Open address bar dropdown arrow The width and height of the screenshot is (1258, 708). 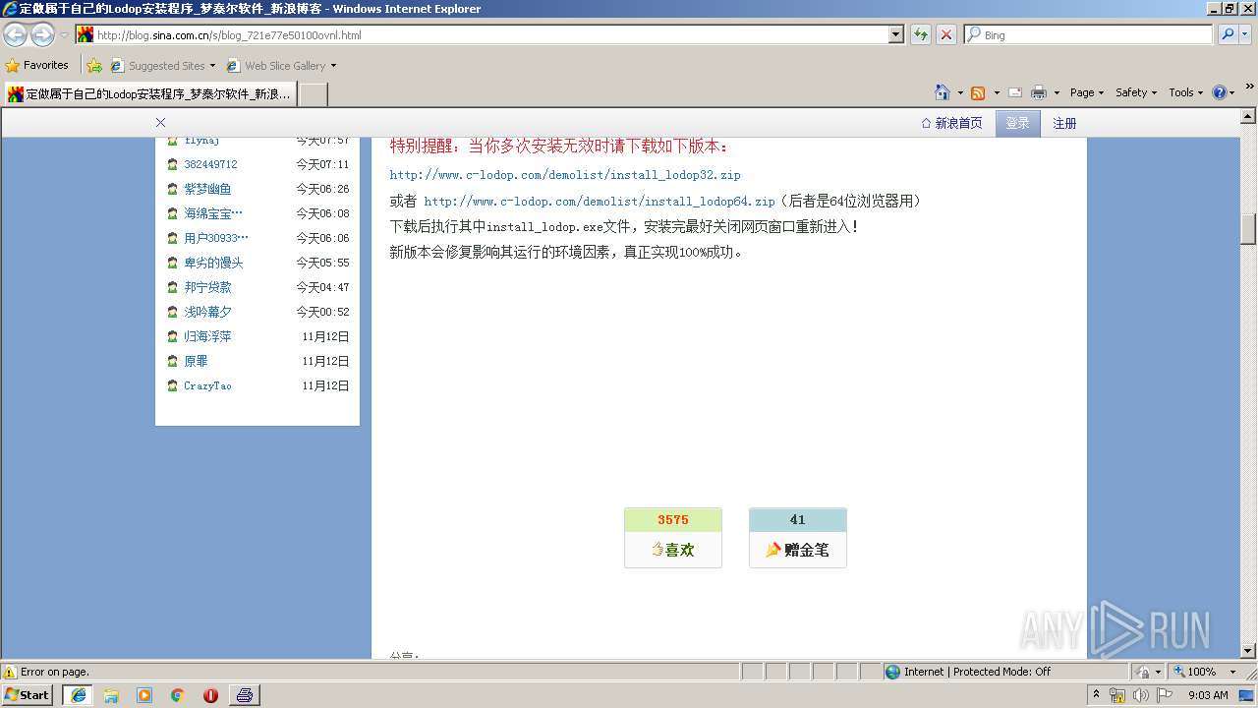(x=895, y=34)
